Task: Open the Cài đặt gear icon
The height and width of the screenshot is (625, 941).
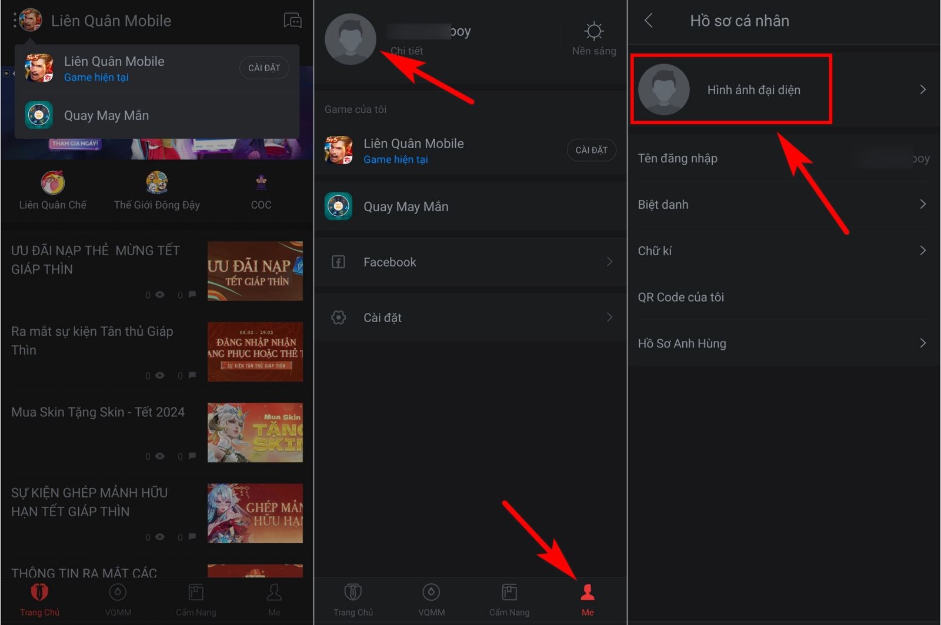Action: 338,317
